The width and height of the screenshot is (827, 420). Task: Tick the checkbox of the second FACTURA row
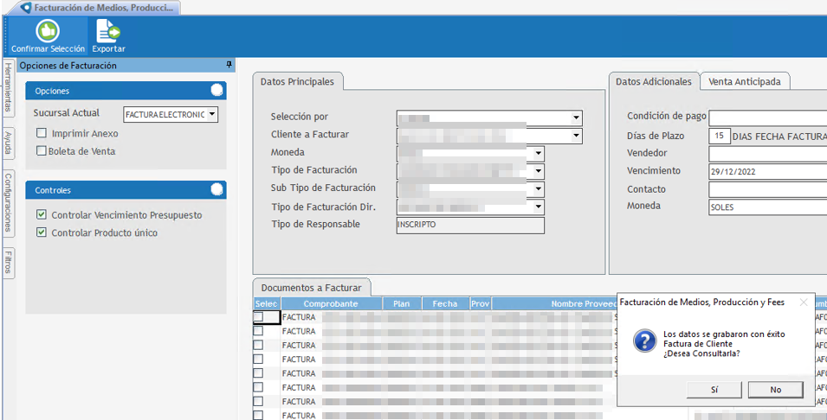pos(258,331)
